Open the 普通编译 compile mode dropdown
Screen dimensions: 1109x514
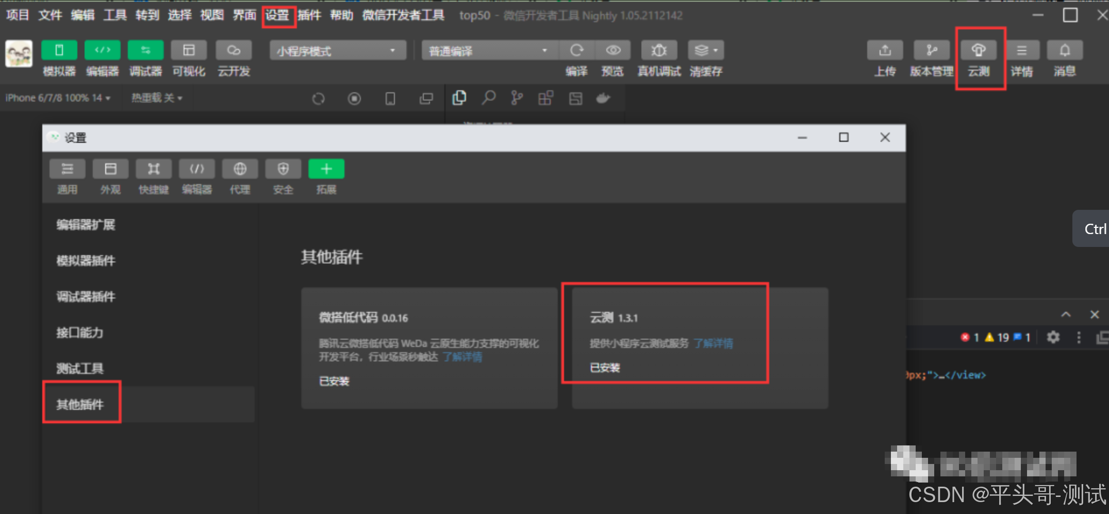point(490,51)
